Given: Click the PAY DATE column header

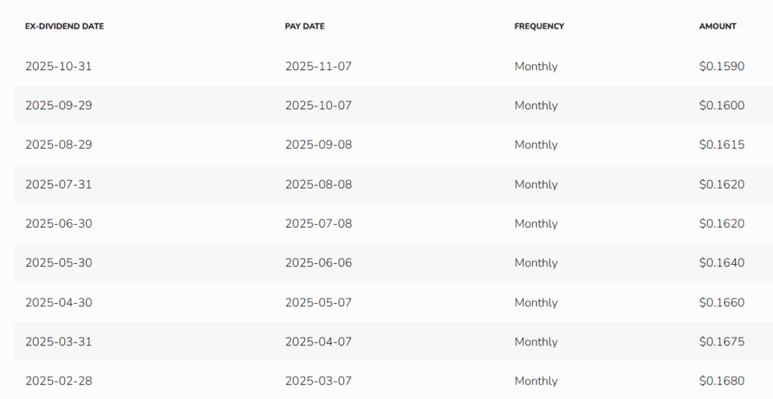Looking at the screenshot, I should coord(305,26).
